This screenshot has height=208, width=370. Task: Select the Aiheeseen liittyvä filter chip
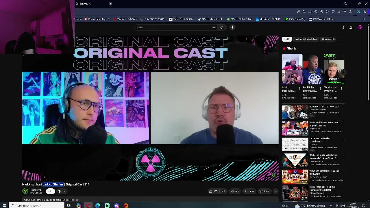328,39
